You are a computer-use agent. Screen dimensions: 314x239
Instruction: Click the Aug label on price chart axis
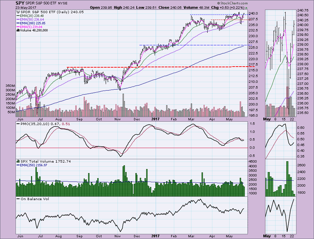click(58, 119)
